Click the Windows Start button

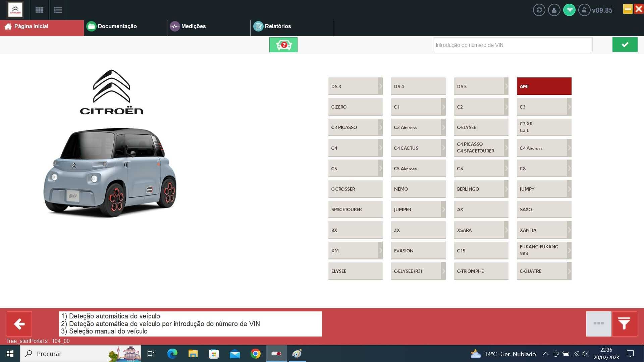click(x=10, y=354)
